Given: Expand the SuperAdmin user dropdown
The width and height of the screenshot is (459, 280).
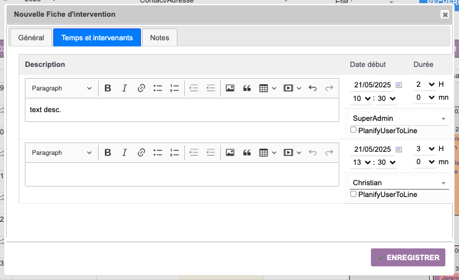Looking at the screenshot, I should pos(399,118).
